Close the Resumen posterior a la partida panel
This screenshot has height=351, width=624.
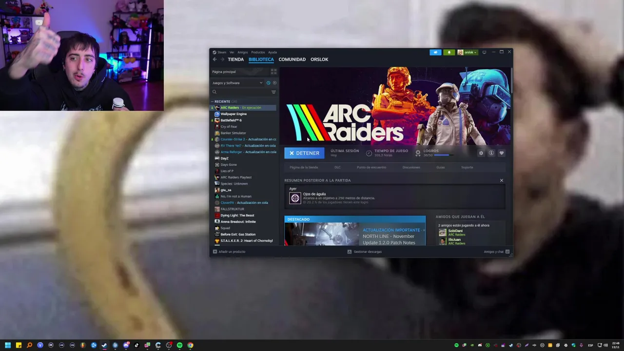click(x=502, y=180)
